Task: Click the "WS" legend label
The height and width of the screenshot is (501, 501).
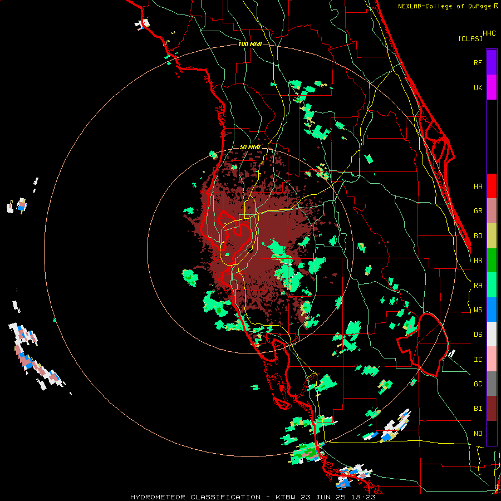Action: (478, 310)
